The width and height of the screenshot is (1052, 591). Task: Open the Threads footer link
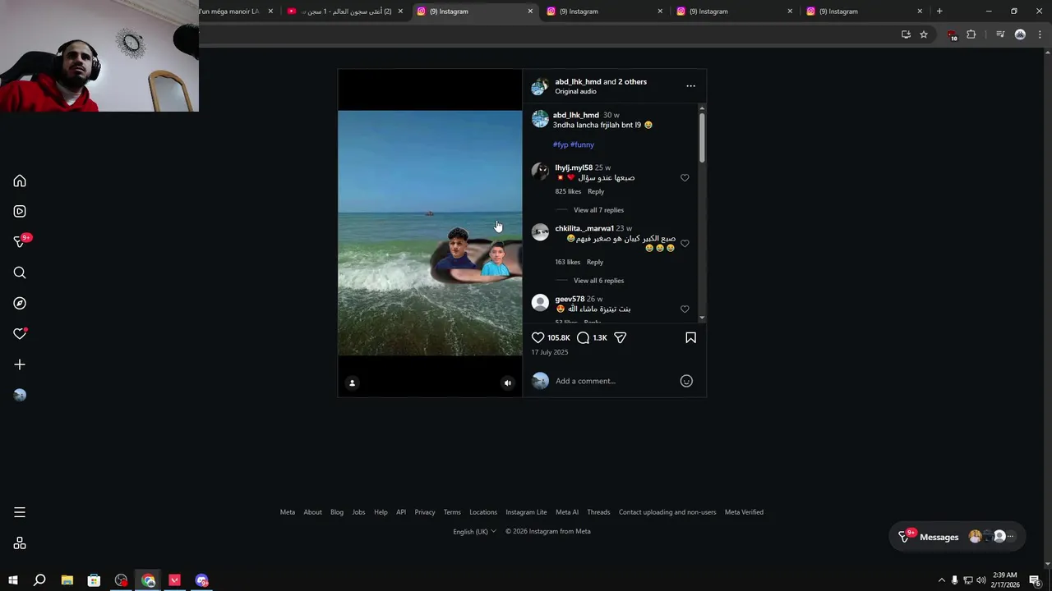click(x=598, y=512)
